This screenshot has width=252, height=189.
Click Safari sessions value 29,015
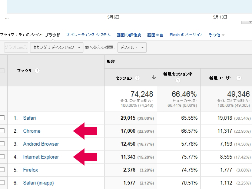pos(128,118)
